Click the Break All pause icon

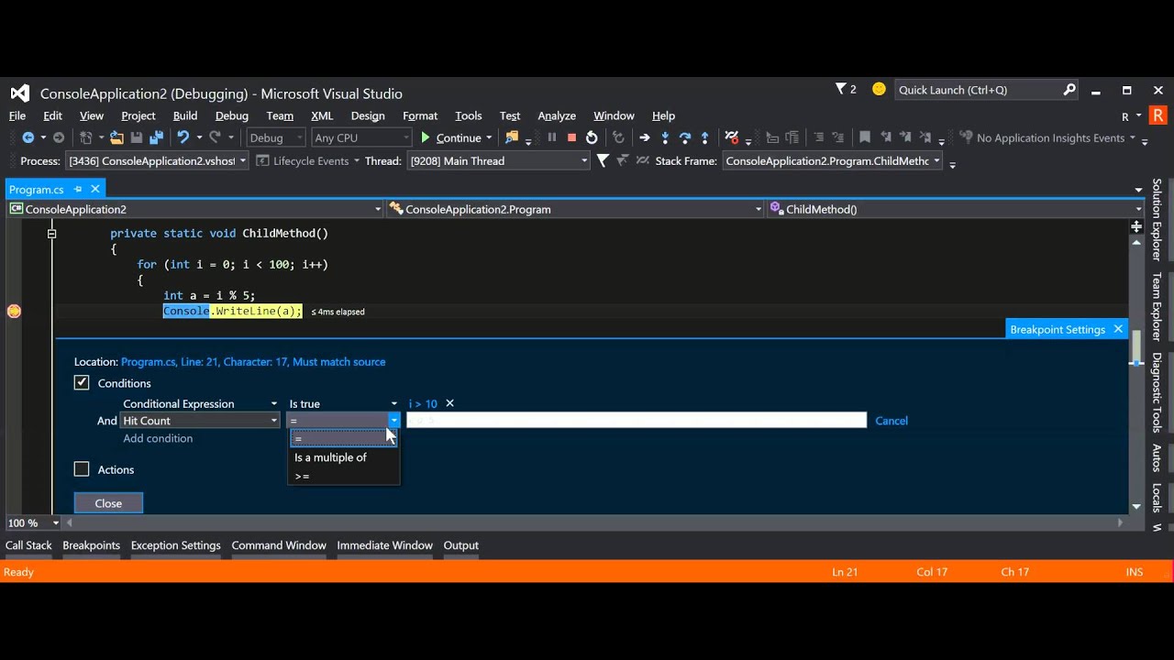tap(551, 137)
